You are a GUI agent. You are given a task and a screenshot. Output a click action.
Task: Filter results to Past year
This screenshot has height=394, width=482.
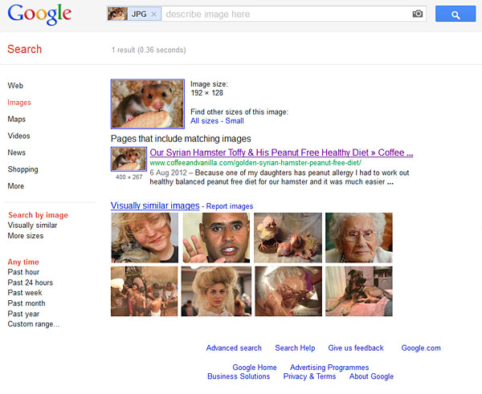click(23, 314)
